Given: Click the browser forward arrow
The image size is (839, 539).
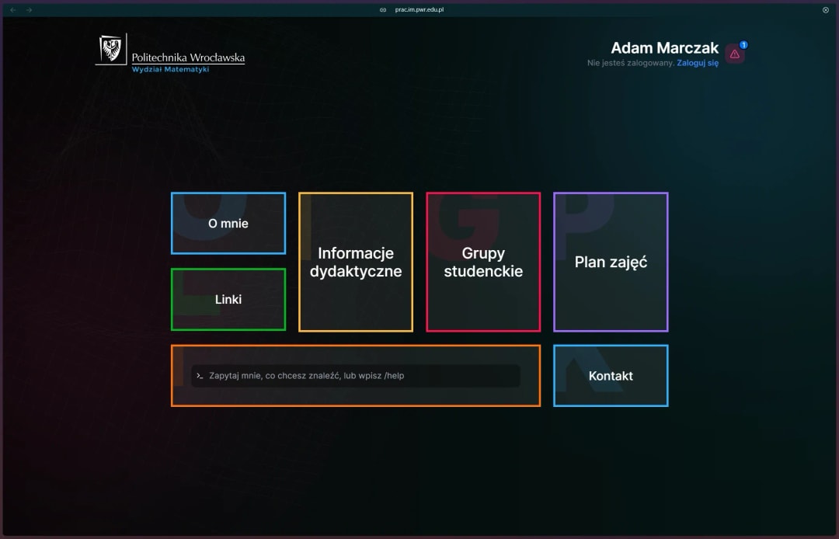Looking at the screenshot, I should tap(30, 10).
